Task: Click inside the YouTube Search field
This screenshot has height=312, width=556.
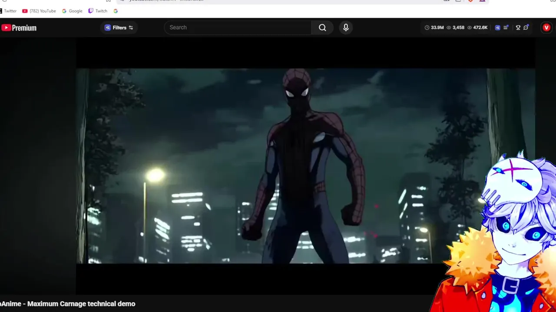Action: tap(238, 27)
